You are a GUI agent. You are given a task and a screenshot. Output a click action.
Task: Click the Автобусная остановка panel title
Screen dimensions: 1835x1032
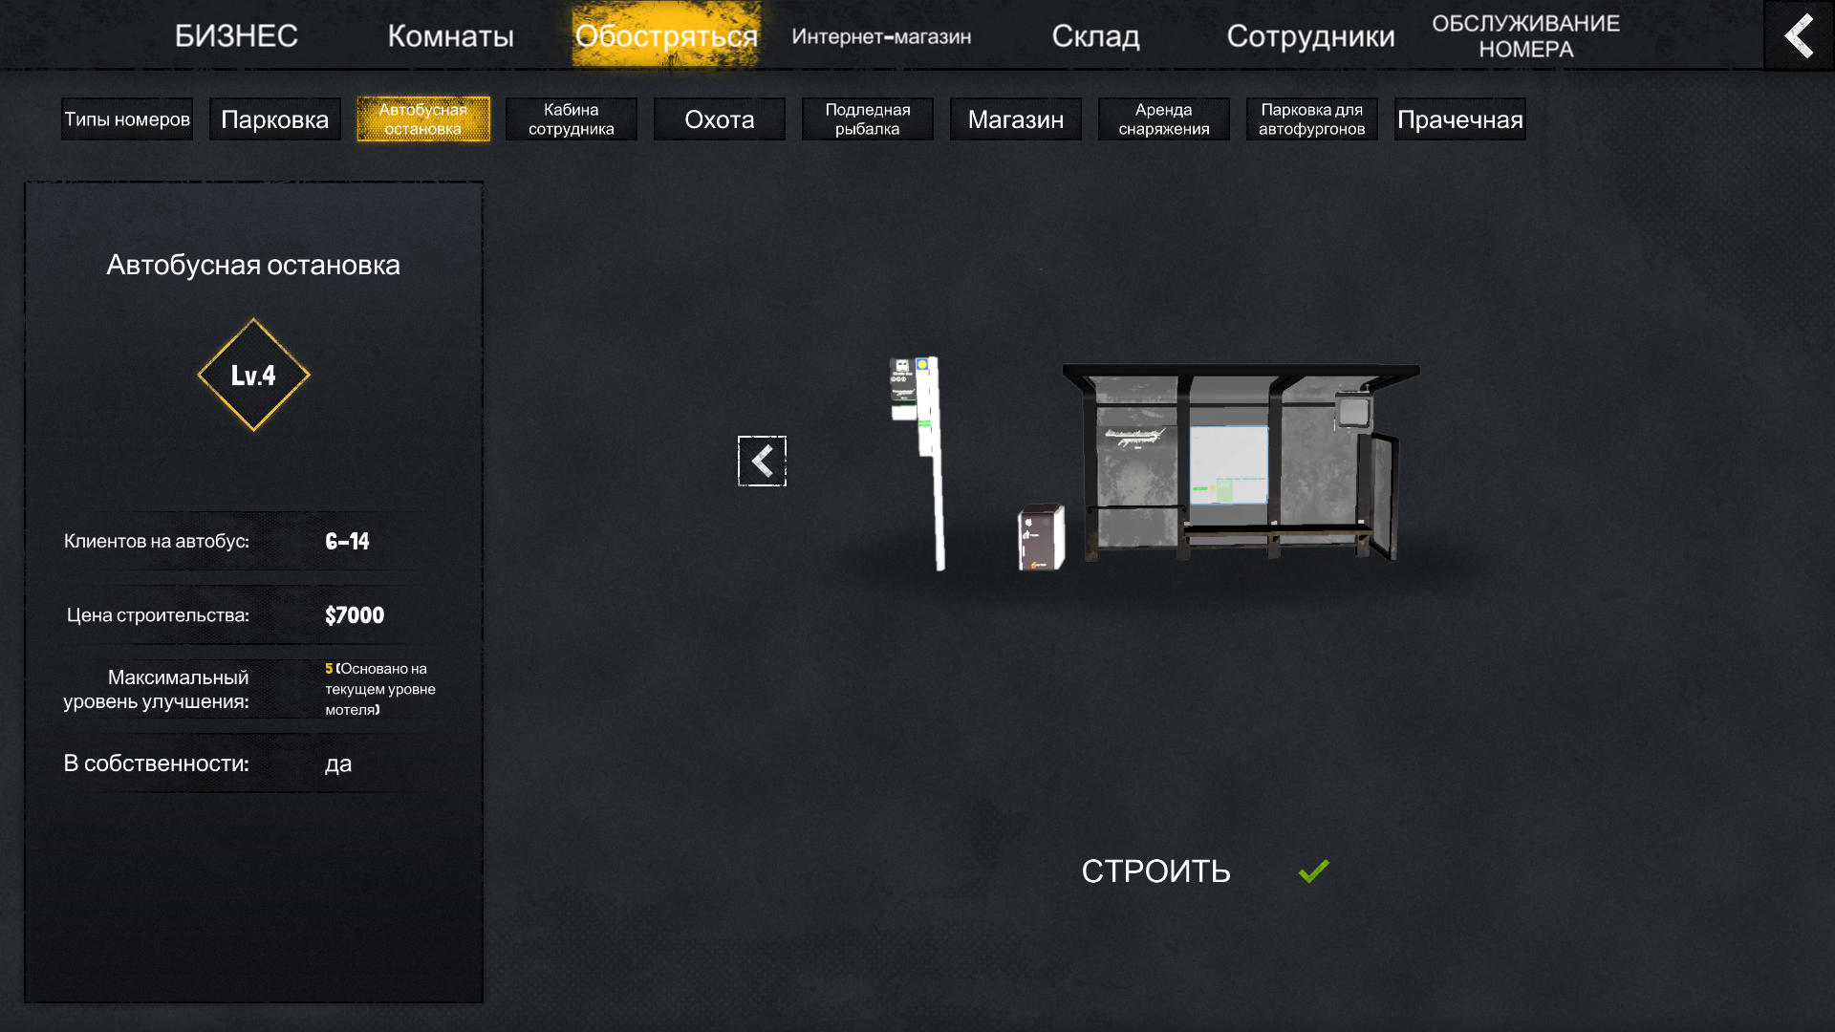coord(253,265)
